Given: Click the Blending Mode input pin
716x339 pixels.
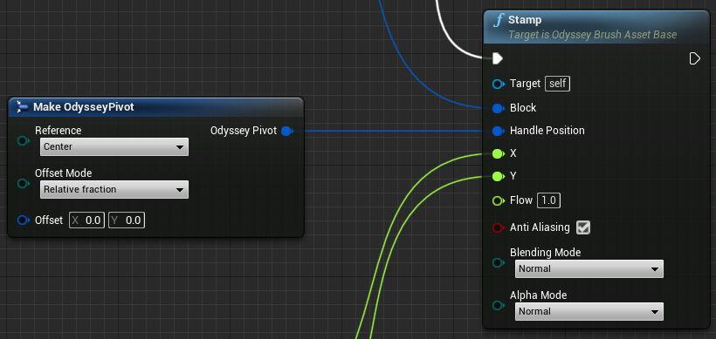Looking at the screenshot, I should pos(499,263).
